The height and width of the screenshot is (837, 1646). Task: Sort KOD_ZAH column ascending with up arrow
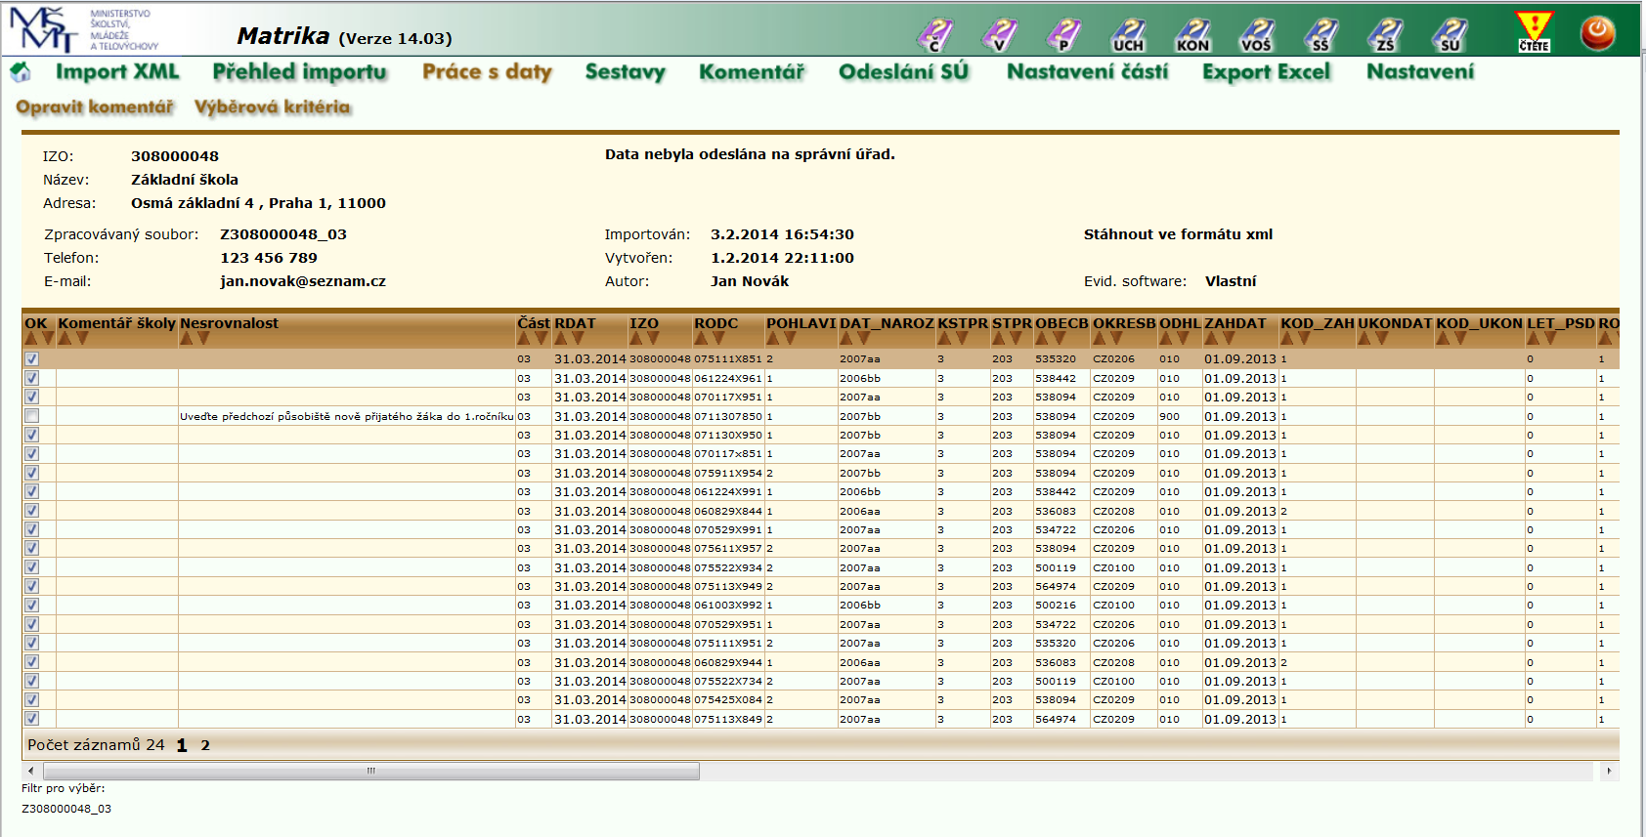(1287, 338)
